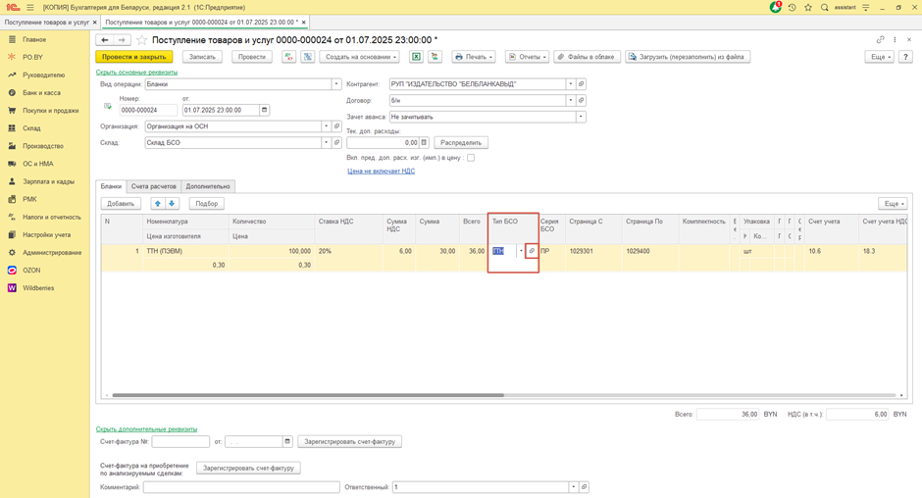Open the hamburger main menu icon
The height and width of the screenshot is (498, 922).
click(x=30, y=8)
